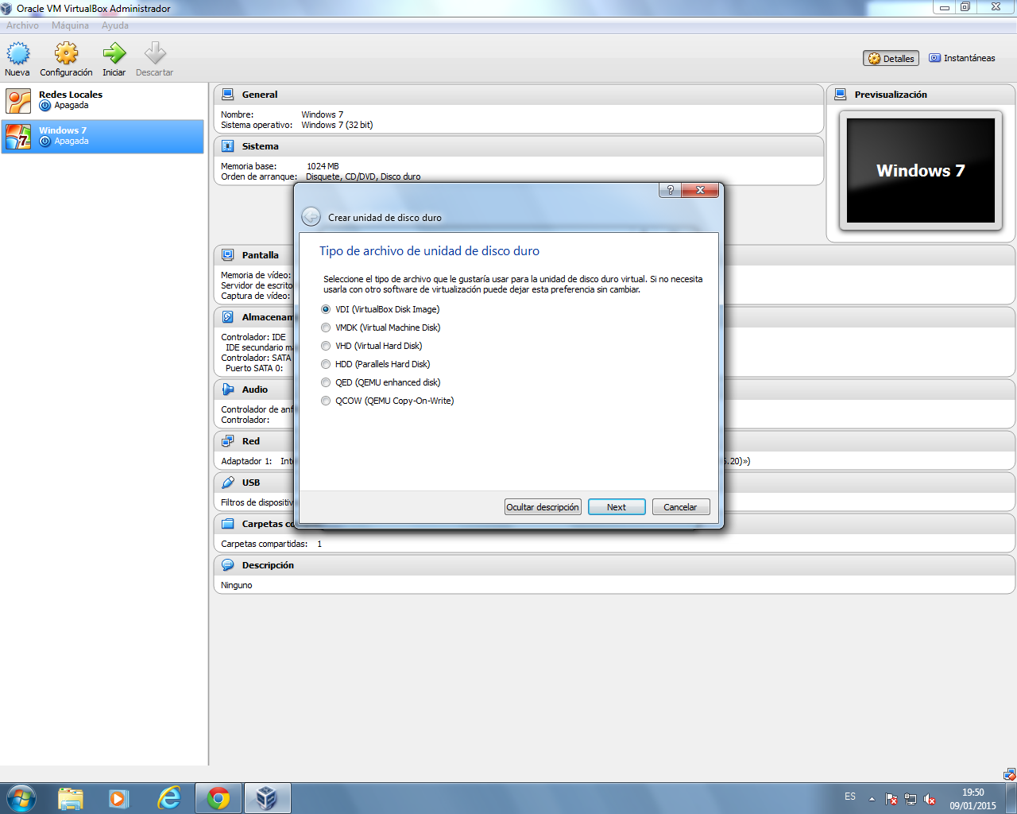This screenshot has height=814, width=1017.
Task: Click muted volume tray icon
Action: pyautogui.click(x=930, y=800)
